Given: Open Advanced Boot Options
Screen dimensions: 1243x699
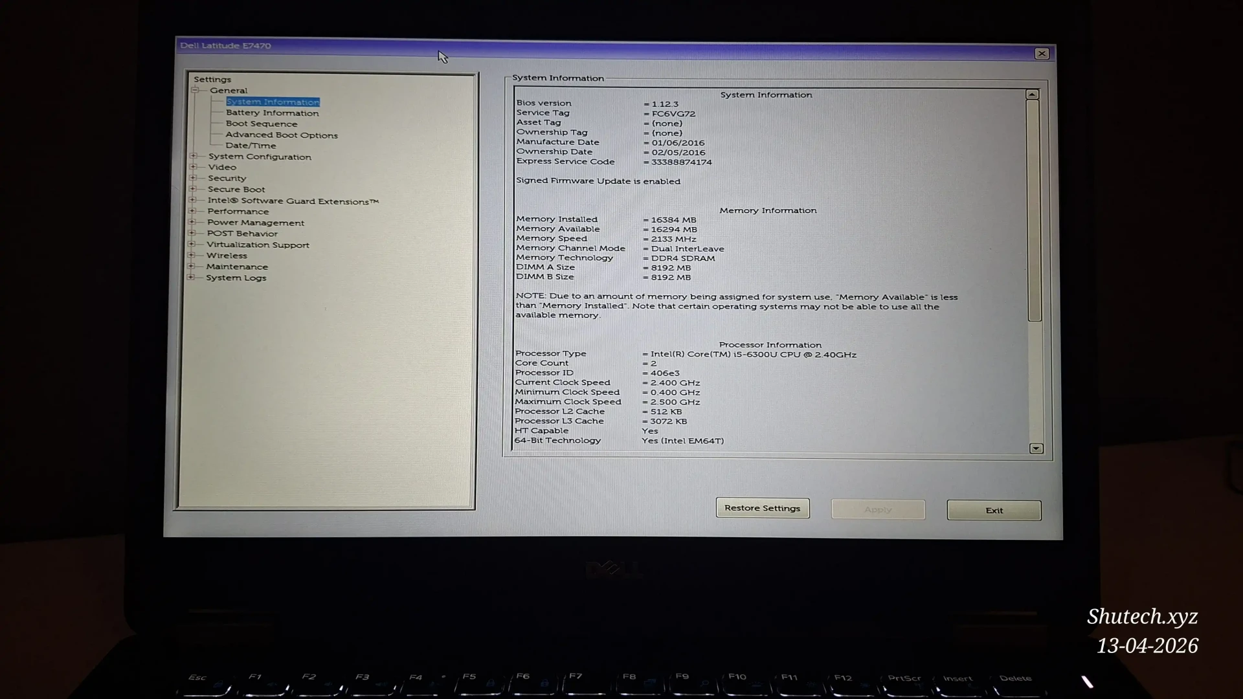Looking at the screenshot, I should point(282,135).
